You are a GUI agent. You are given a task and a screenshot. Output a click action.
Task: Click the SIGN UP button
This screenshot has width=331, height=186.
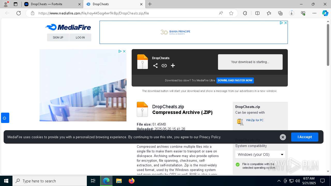(58, 37)
